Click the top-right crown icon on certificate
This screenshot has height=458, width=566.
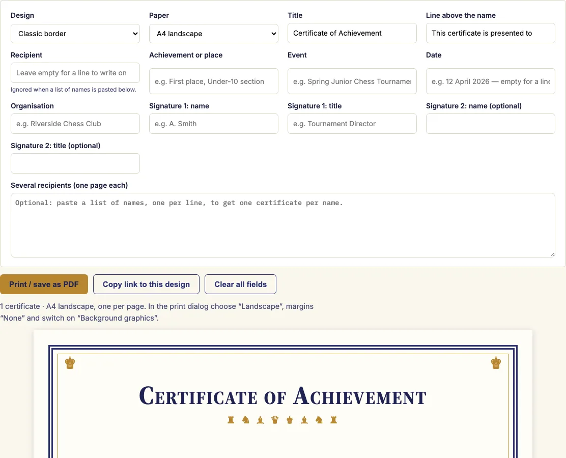[x=496, y=363]
